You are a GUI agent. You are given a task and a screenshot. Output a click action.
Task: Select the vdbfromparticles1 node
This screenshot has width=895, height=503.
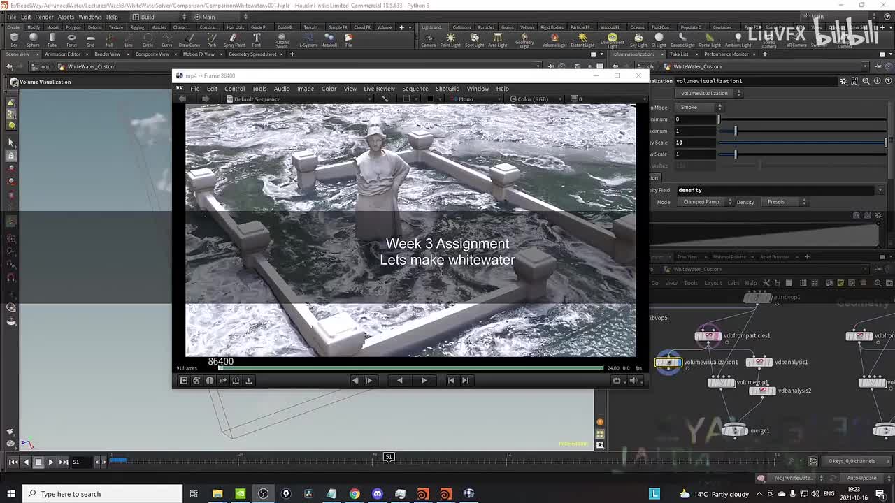pos(708,336)
